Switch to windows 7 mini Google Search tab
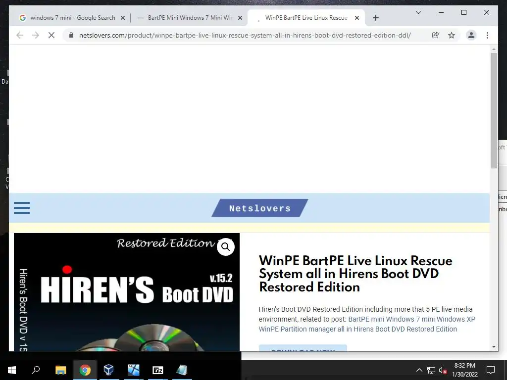Screen dimensions: 507x380 coord(72,18)
